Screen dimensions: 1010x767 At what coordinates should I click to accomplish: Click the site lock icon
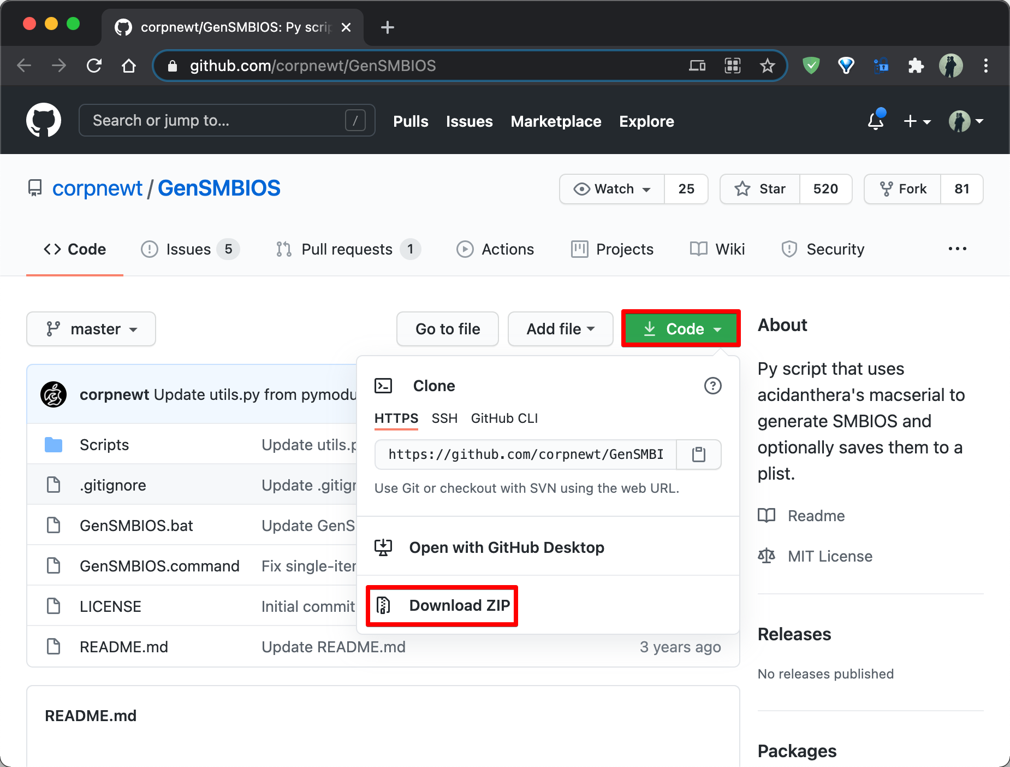tap(173, 66)
